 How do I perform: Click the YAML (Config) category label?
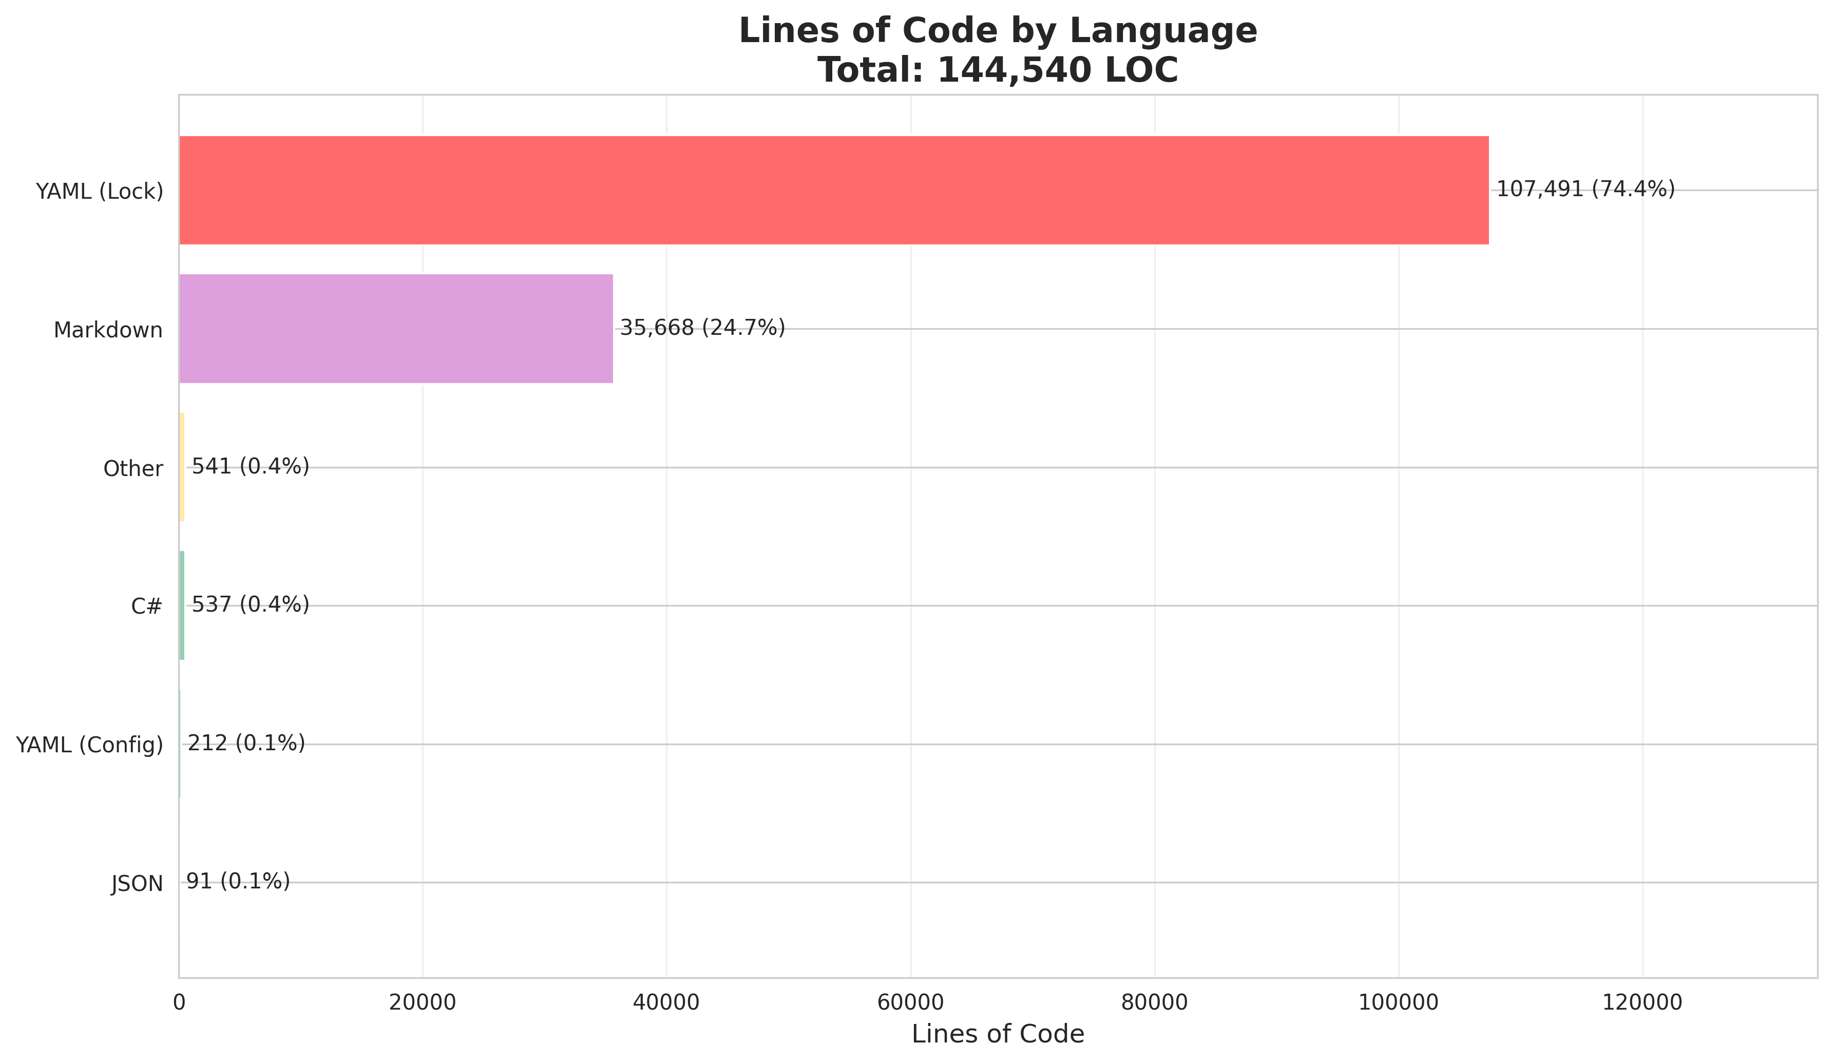pyautogui.click(x=89, y=745)
